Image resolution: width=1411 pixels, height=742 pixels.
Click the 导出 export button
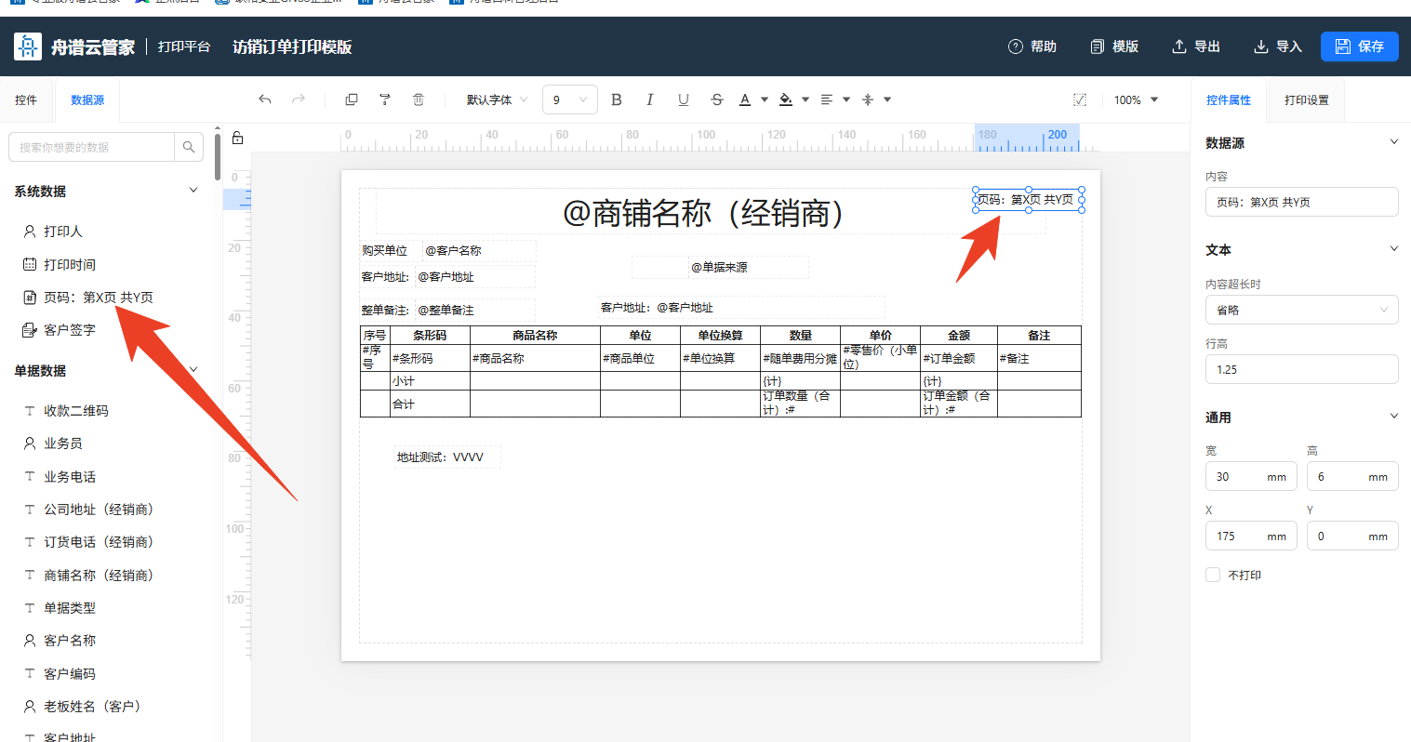click(1196, 46)
